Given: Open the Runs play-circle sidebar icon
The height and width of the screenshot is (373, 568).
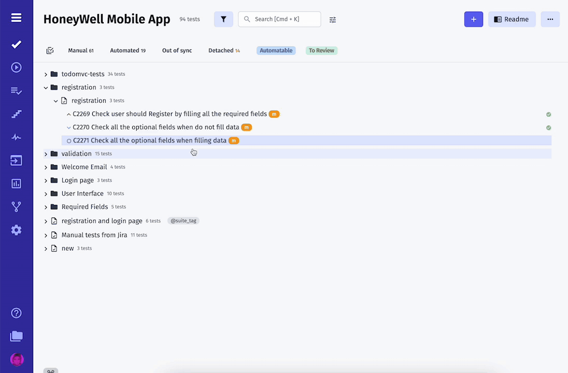Looking at the screenshot, I should pyautogui.click(x=16, y=67).
